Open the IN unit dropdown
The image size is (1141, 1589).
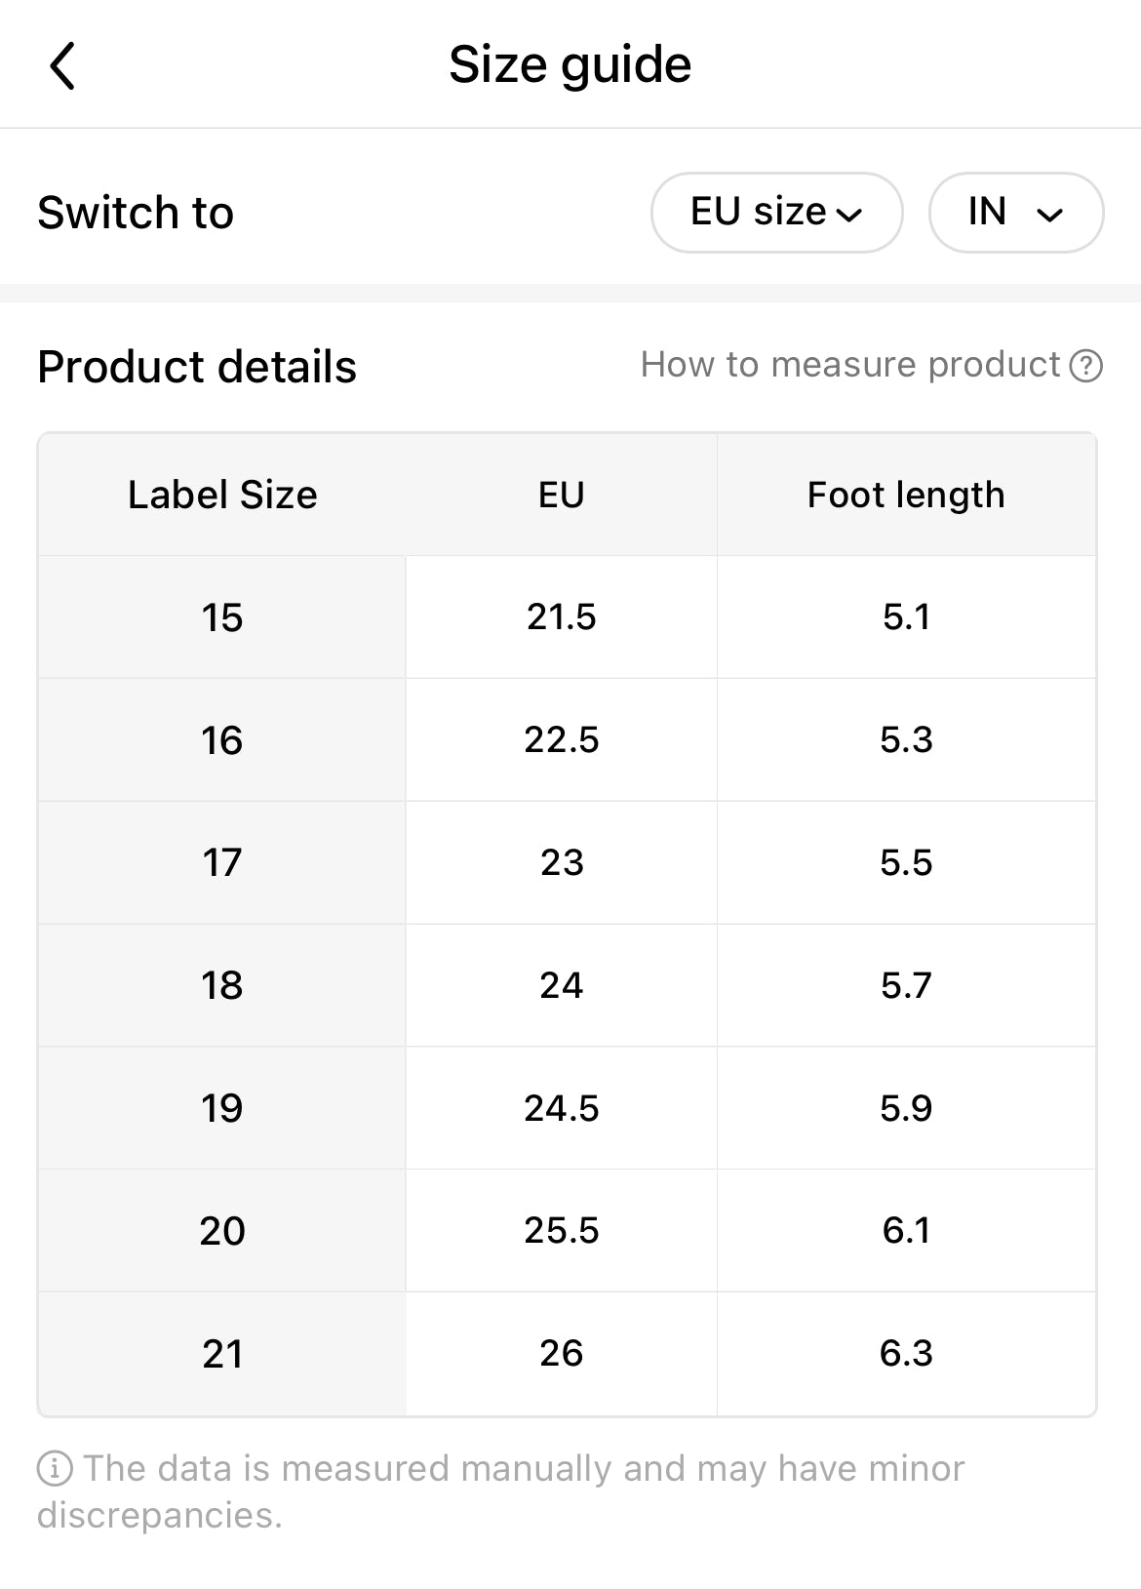1015,213
